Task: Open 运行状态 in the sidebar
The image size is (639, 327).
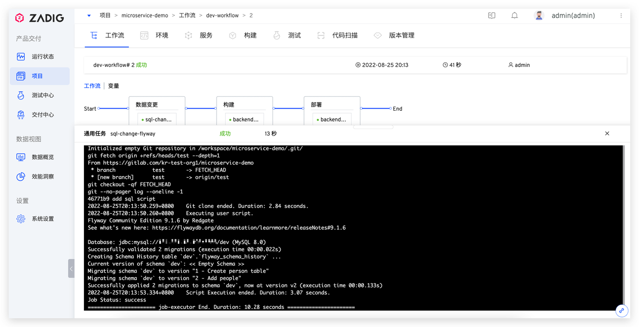Action: click(x=40, y=56)
